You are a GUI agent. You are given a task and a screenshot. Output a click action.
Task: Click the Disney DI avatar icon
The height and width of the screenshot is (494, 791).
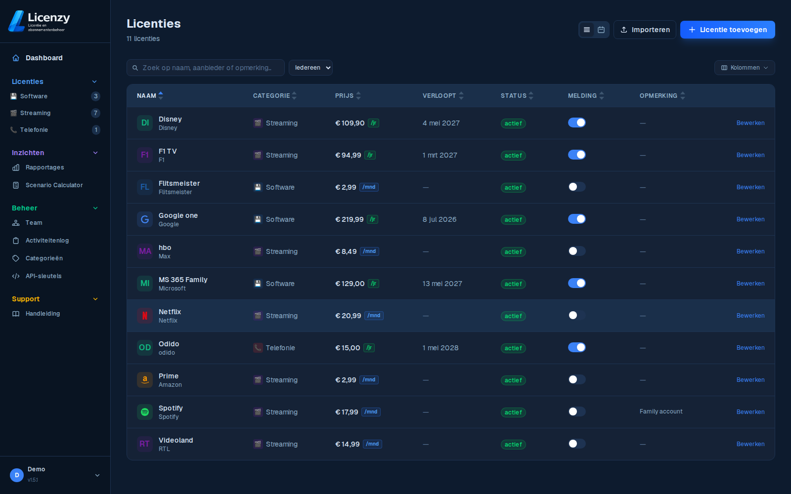pos(145,123)
